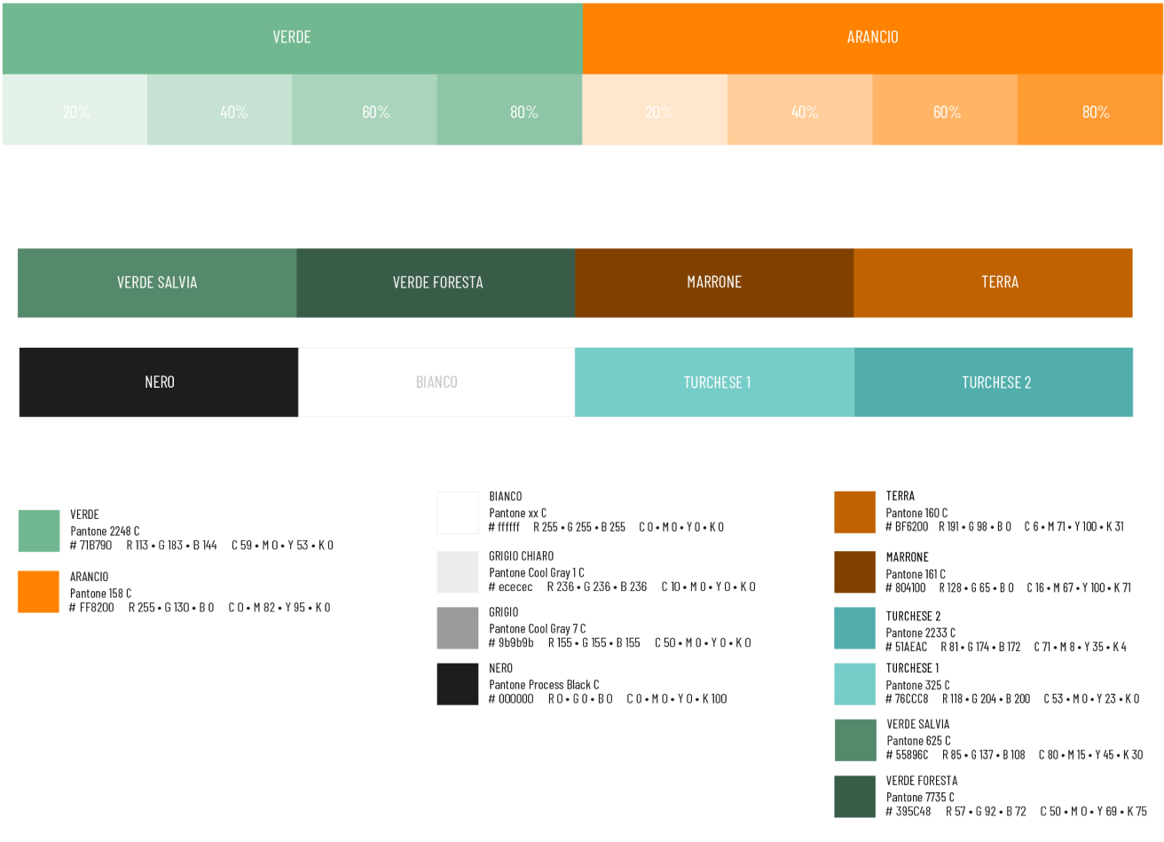Click the hex code 71B790 text
This screenshot has height=842, width=1164.
(x=90, y=546)
